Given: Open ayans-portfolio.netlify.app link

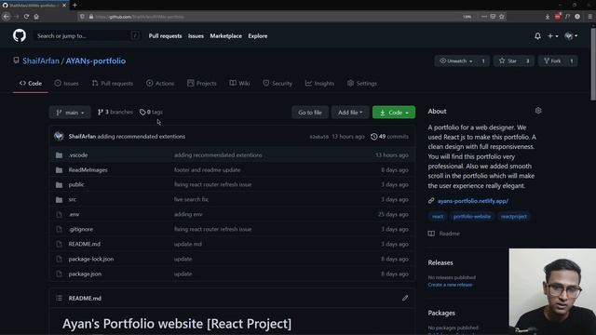Looking at the screenshot, I should click(473, 201).
